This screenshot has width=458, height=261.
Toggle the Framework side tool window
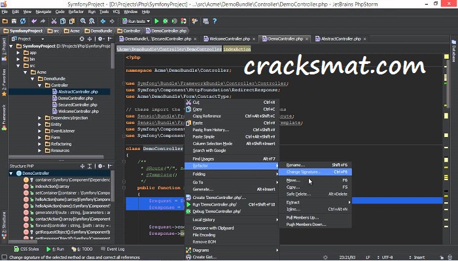click(x=4, y=117)
